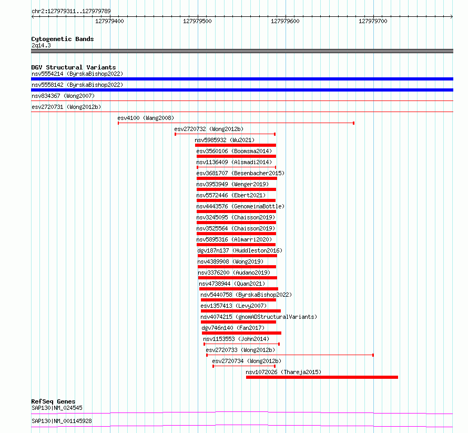Open gene SAP130|NM_001145928

(x=62, y=421)
